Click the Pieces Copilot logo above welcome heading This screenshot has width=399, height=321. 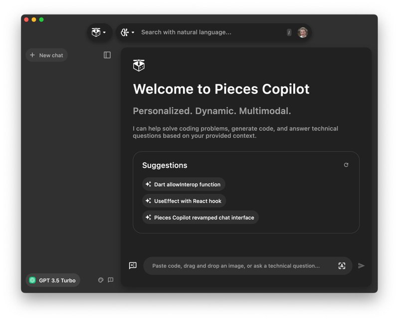139,65
